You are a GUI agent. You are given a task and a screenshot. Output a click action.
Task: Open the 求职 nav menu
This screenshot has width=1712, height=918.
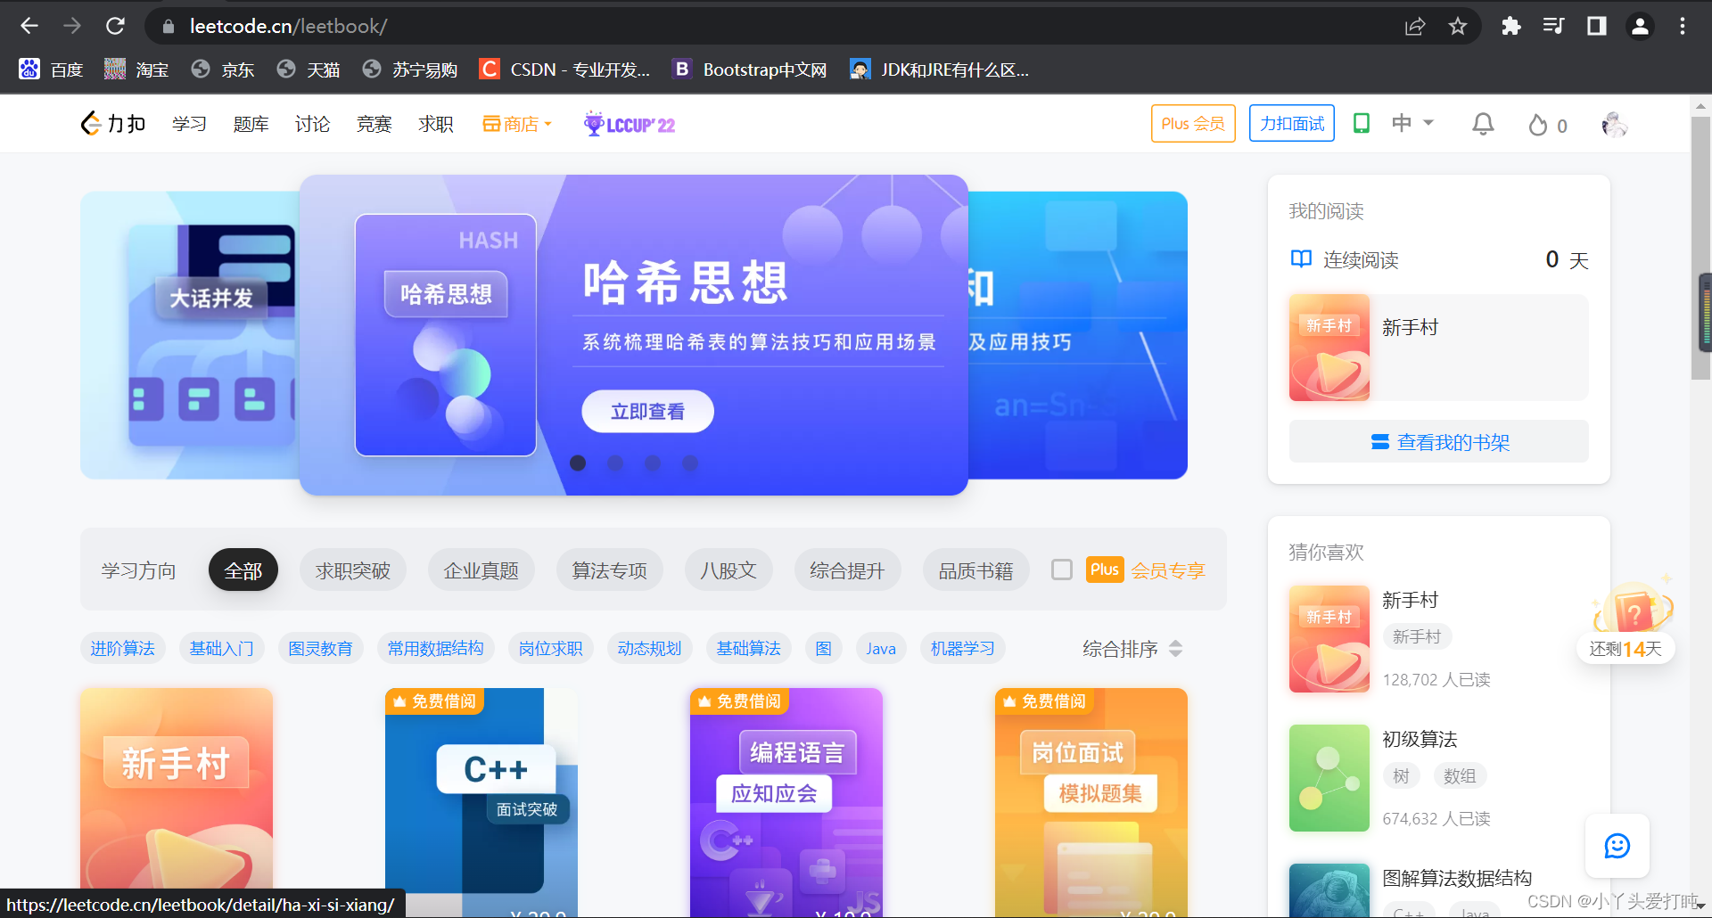click(436, 124)
